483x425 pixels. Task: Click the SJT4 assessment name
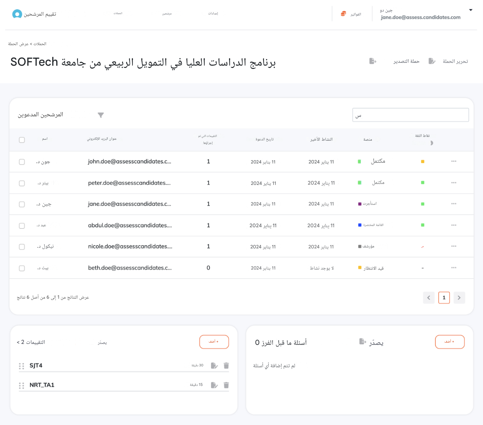[36, 366]
